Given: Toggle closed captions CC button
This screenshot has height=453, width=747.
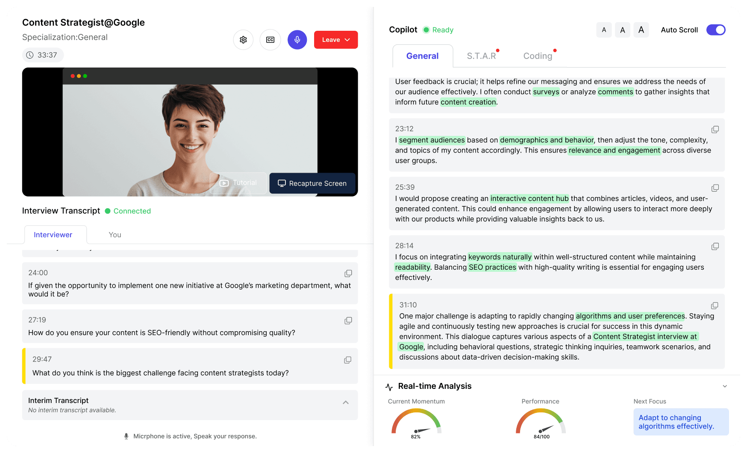Looking at the screenshot, I should 271,40.
